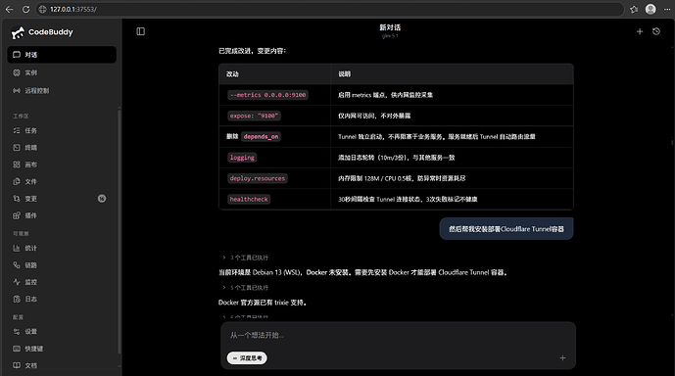Click the browser favorites star icon
This screenshot has height=376, width=675.
tap(634, 9)
